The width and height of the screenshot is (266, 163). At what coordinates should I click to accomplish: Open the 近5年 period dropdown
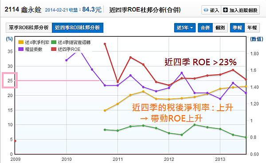click(185, 27)
